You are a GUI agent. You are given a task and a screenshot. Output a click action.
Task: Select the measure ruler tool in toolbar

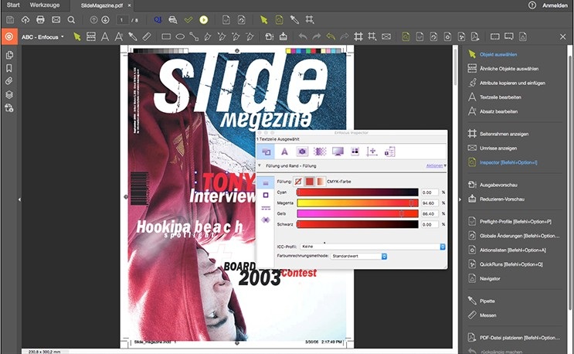[x=147, y=36]
